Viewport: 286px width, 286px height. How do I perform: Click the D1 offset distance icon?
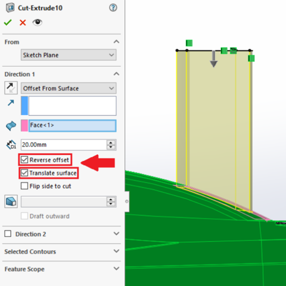point(11,145)
